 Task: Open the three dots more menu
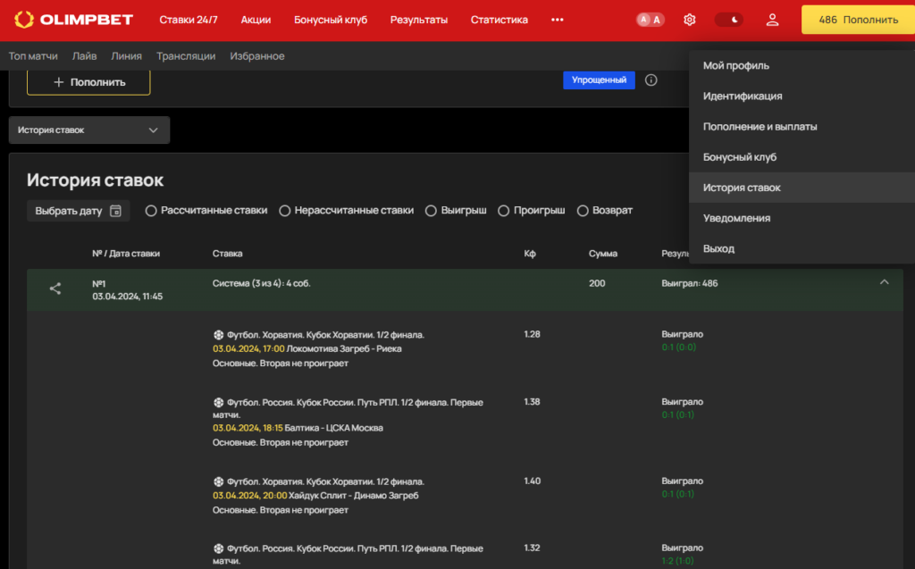click(x=558, y=20)
